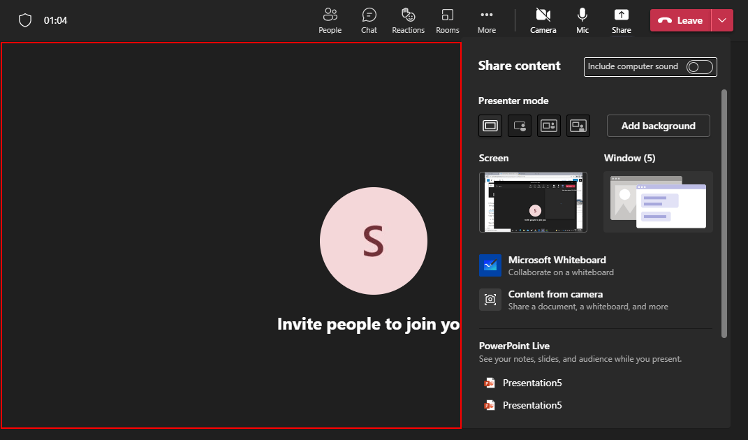Click the Add background button

(x=658, y=126)
